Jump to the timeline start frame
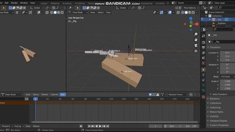Image resolution: width=235 pixels, height=132 pixels. 89,126
